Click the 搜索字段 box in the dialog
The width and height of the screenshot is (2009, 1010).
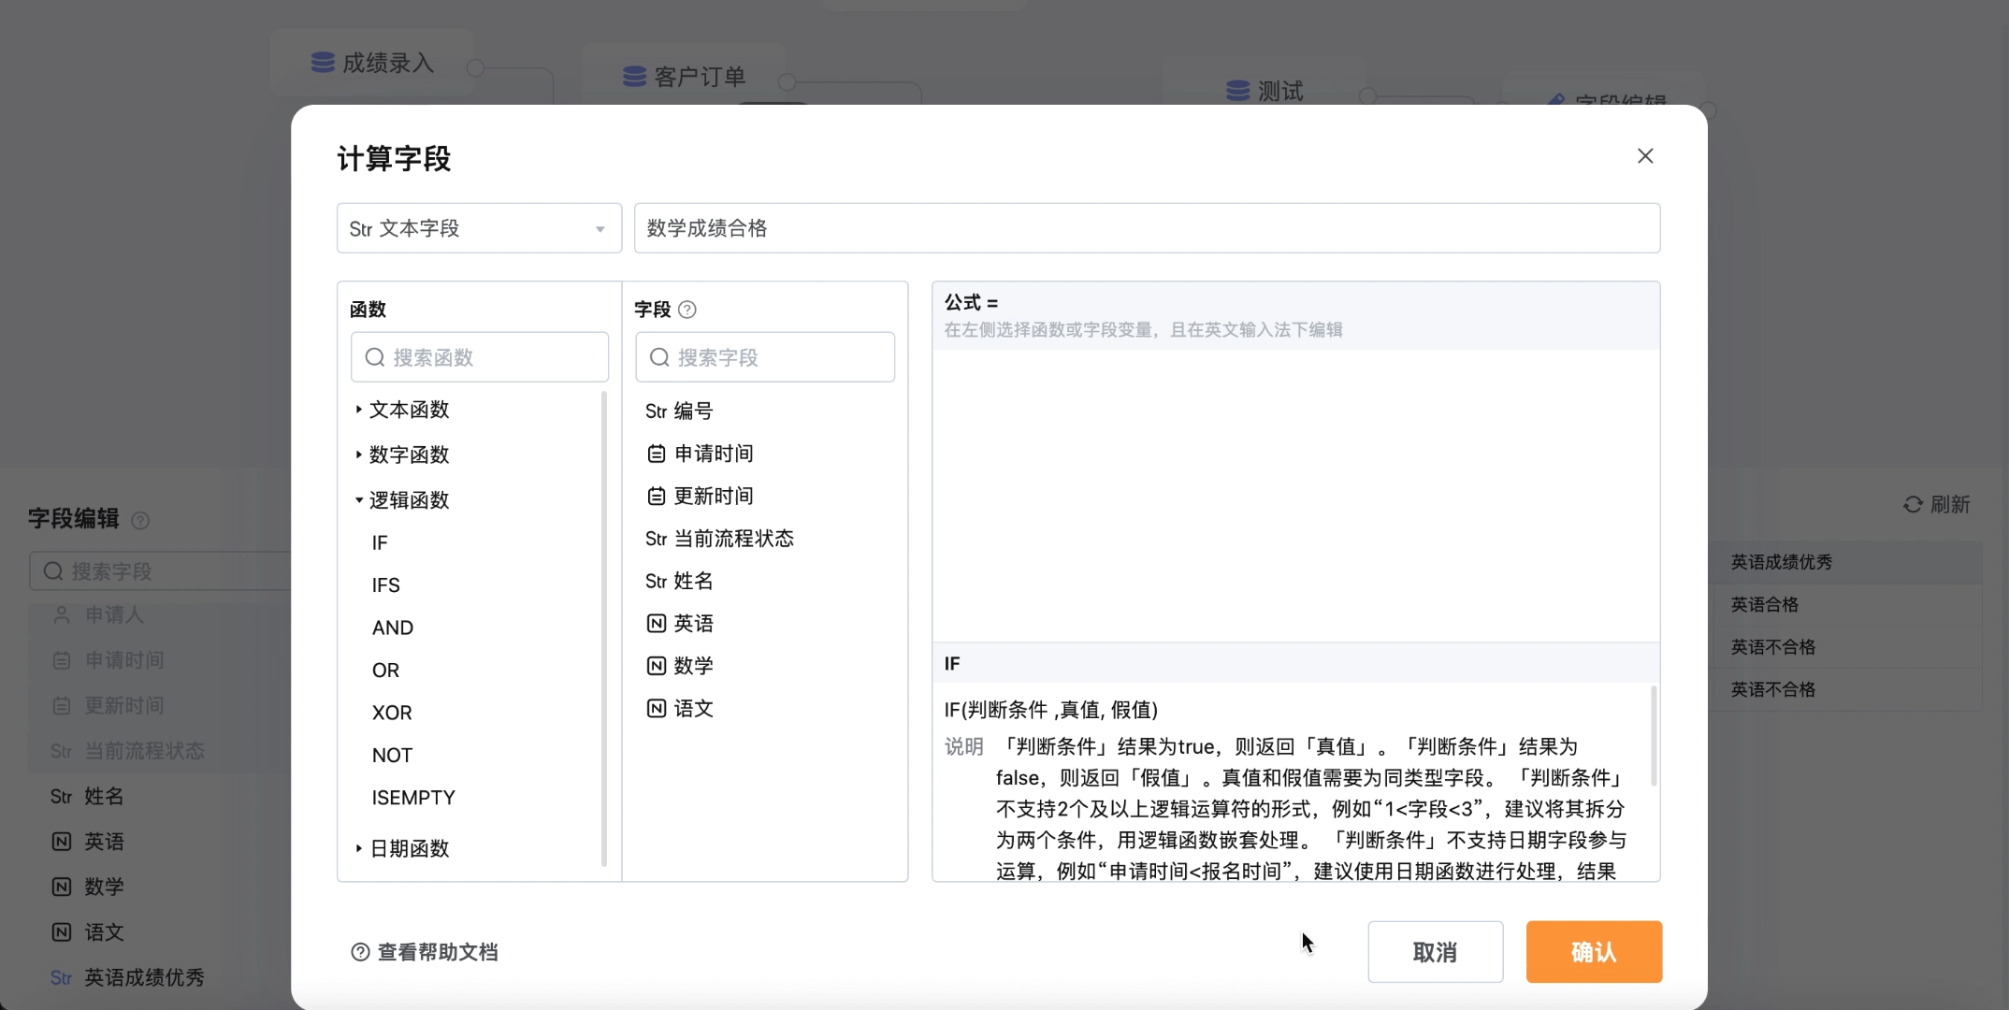coord(765,357)
